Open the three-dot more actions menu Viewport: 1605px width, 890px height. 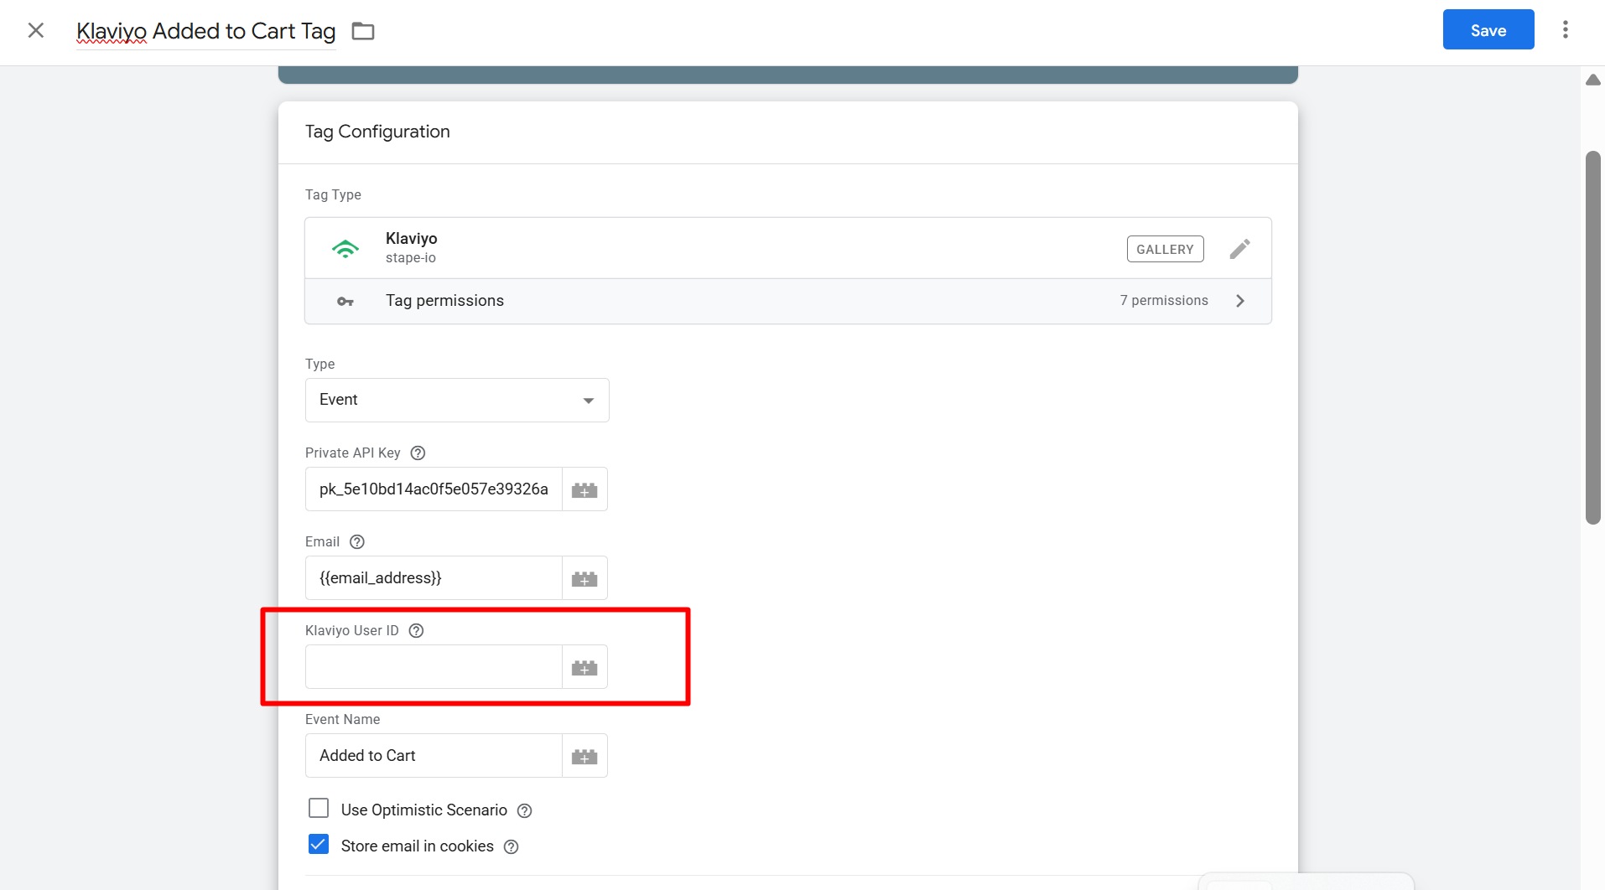(1565, 30)
